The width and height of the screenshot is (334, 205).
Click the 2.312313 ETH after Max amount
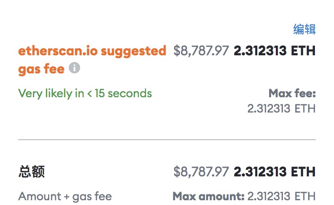(282, 196)
